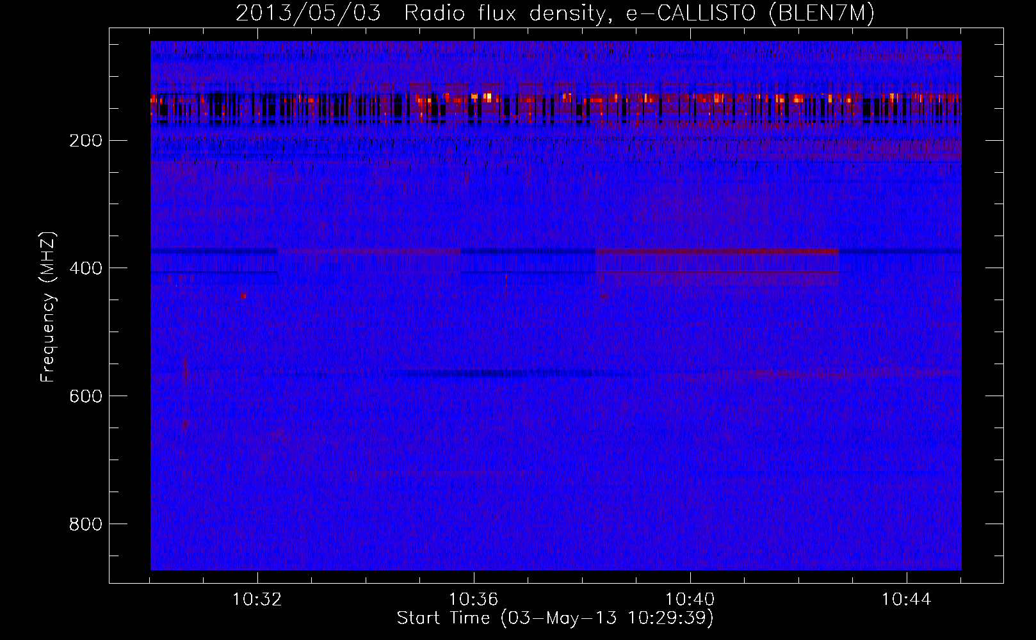Click the date 2013/05/03 in title

309,13
